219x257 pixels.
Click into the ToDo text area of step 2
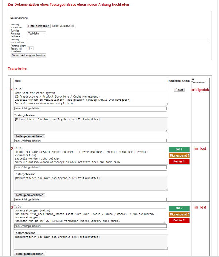(91, 157)
